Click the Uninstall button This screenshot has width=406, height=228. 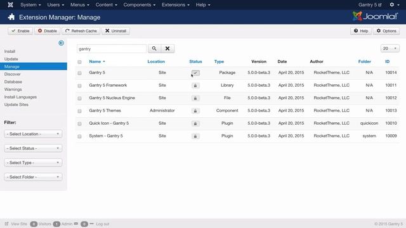[115, 31]
